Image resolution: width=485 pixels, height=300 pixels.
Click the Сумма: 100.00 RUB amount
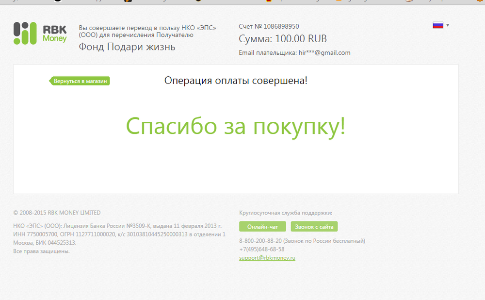pos(283,39)
